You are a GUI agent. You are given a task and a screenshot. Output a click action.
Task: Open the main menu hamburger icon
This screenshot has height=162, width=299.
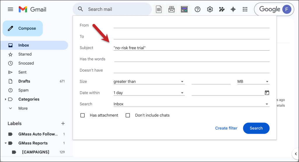pyautogui.click(x=11, y=9)
